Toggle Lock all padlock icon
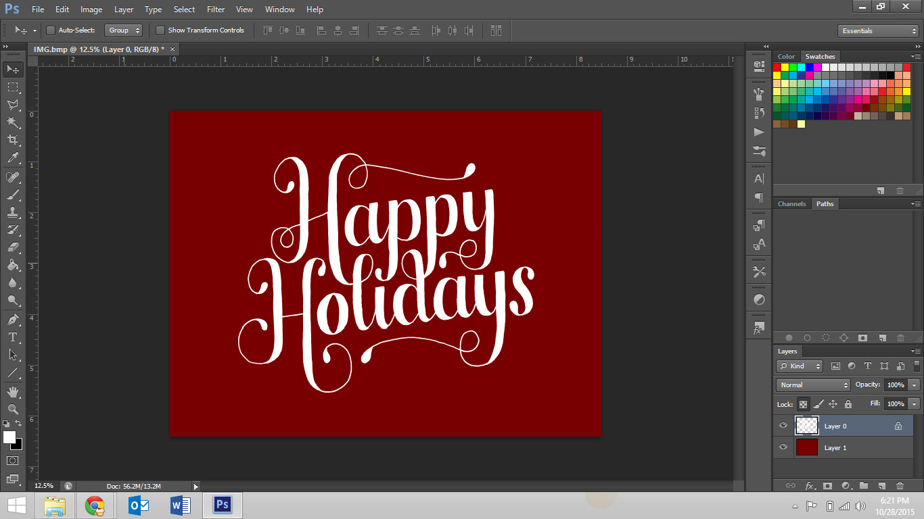This screenshot has height=519, width=924. 848,404
